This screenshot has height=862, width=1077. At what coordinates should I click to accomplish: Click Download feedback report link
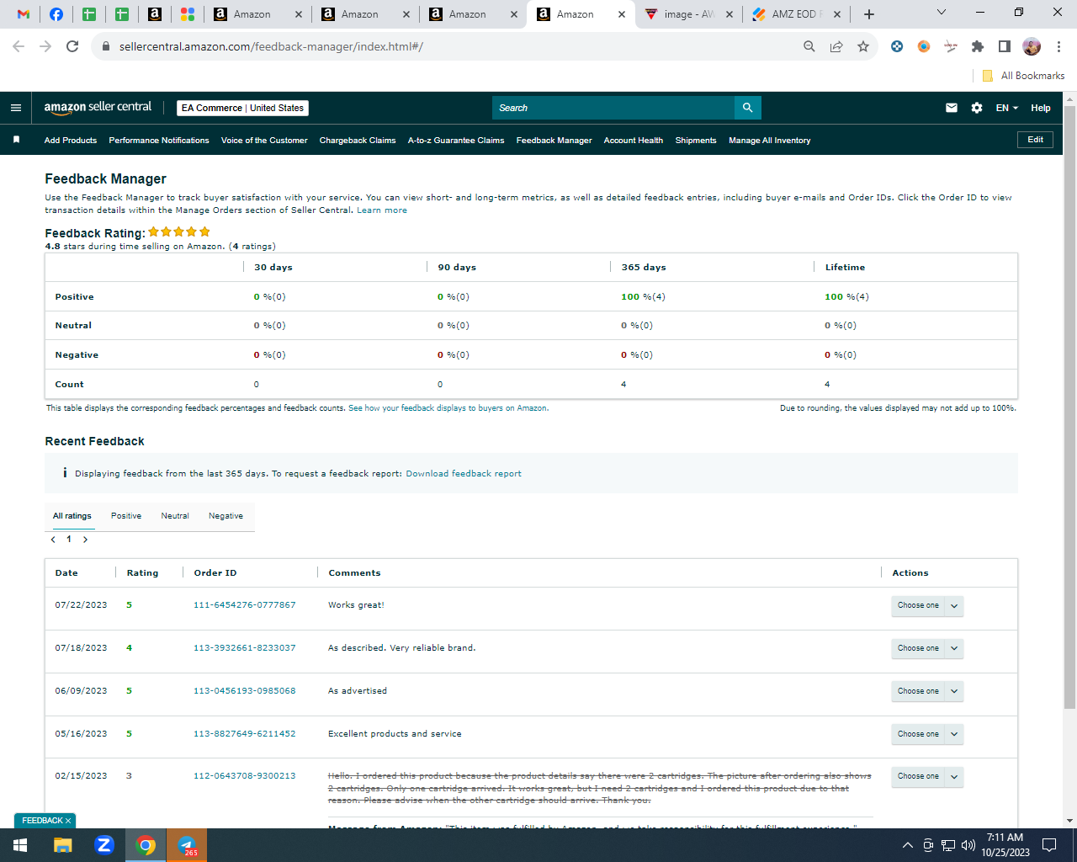[x=464, y=474]
